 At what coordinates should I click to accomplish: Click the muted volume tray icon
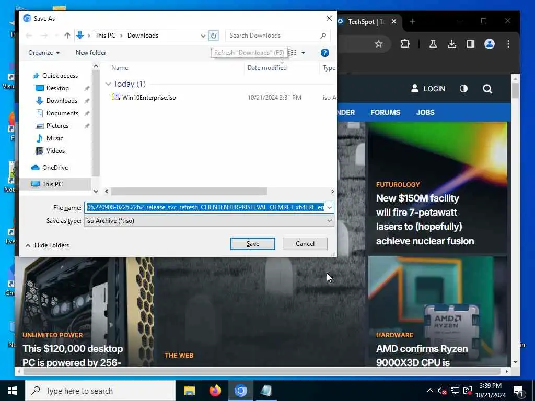[x=442, y=391]
